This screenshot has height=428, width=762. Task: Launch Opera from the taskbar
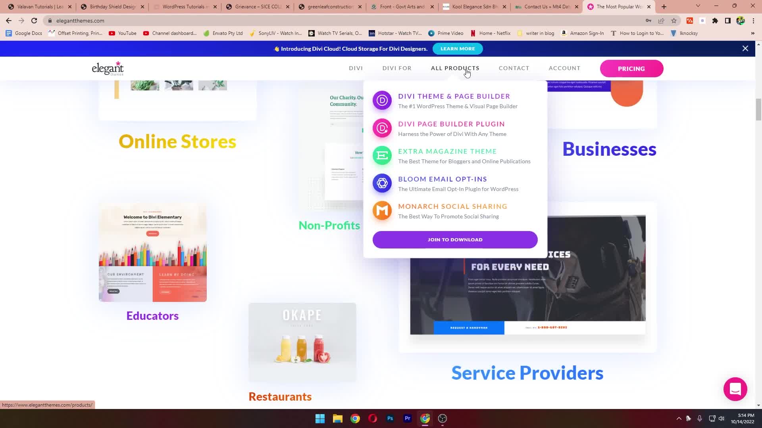tap(372, 418)
